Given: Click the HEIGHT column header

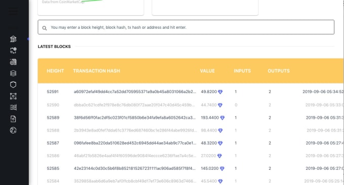Looking at the screenshot, I should coord(55,71).
